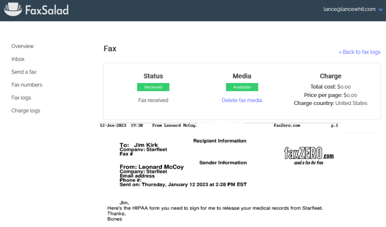Click the HIPAA form message sentence
The height and width of the screenshot is (227, 386).
point(215,208)
